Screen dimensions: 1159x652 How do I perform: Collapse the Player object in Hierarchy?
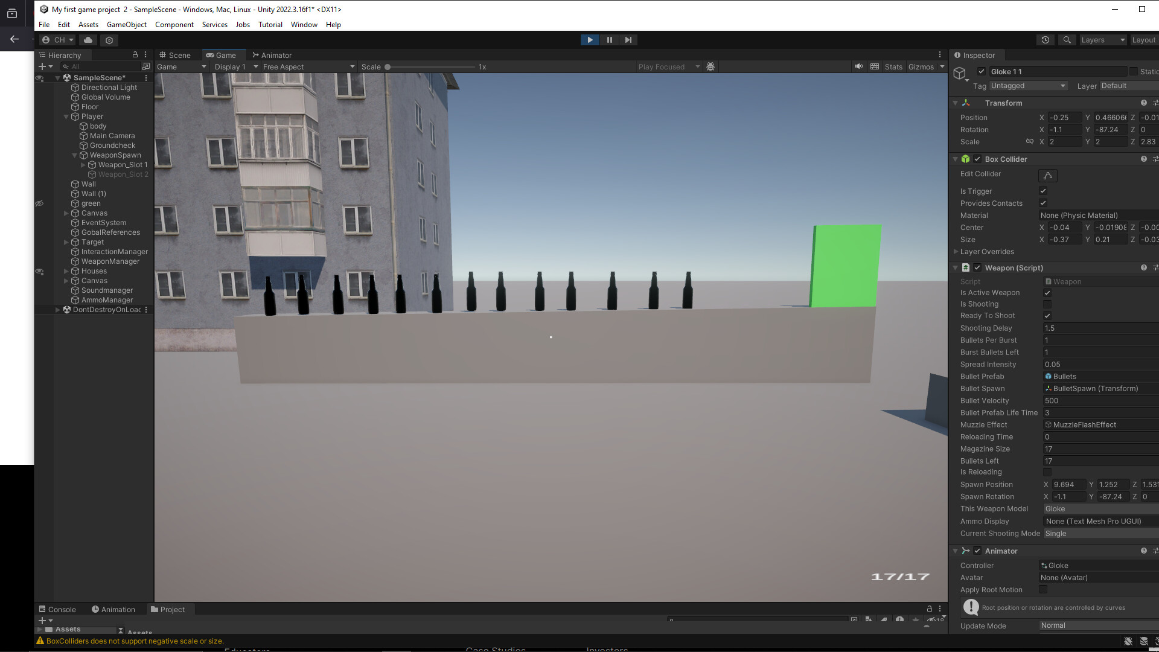pyautogui.click(x=66, y=116)
